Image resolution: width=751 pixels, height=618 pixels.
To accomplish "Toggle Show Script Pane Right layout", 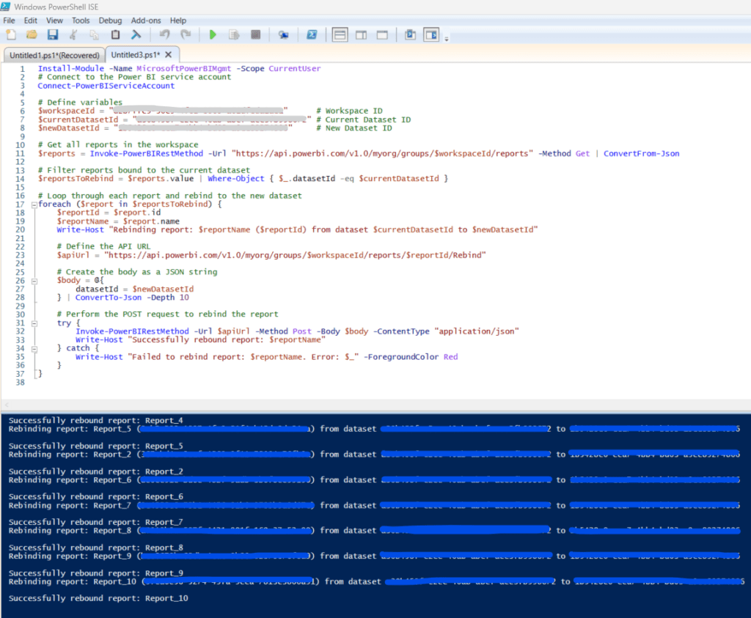I will (361, 34).
